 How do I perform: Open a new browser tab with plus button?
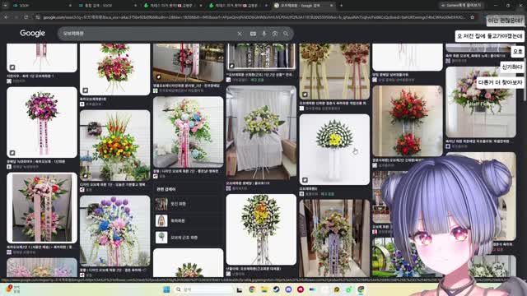(341, 6)
